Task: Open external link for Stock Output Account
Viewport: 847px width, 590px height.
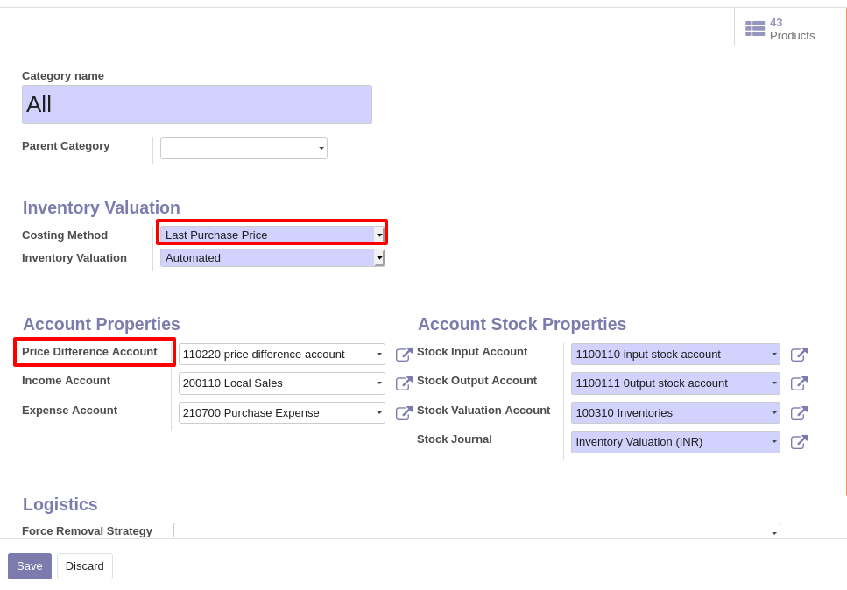Action: tap(799, 383)
